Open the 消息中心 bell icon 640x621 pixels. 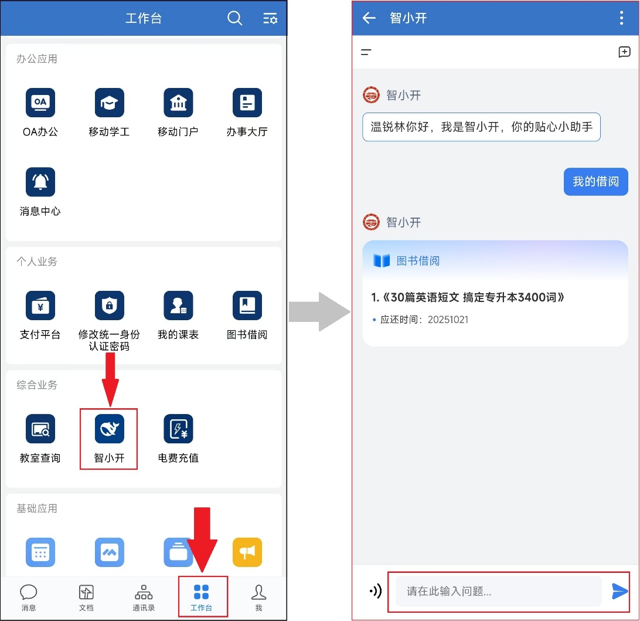coord(40,182)
